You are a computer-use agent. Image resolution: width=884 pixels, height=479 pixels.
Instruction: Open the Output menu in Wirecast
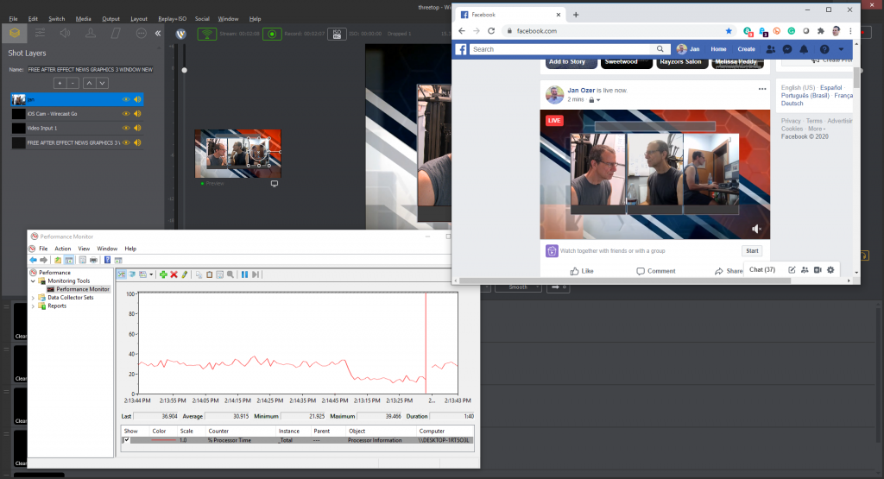[110, 18]
